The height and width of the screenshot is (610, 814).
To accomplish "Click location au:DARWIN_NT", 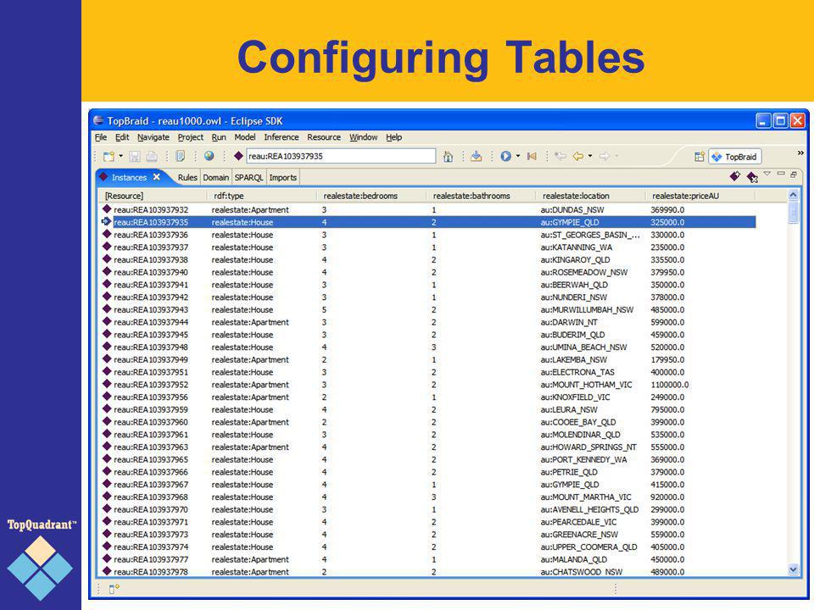I will point(568,322).
